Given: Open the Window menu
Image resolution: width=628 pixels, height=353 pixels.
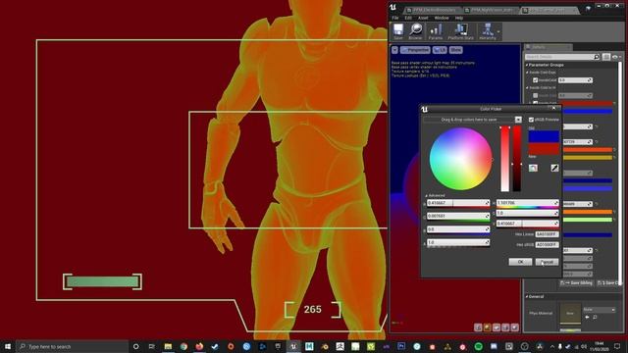Looking at the screenshot, I should (x=442, y=18).
